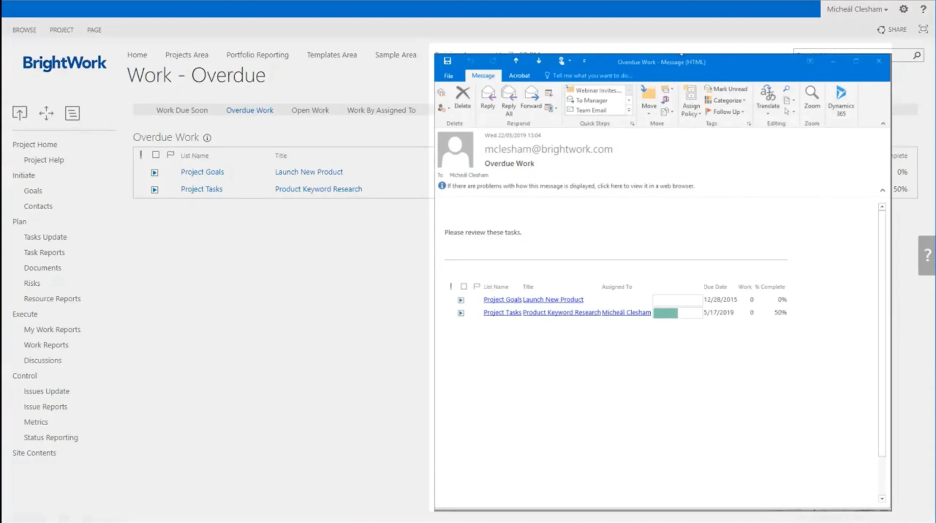Open Status Reporting in the left navigation
The image size is (936, 523).
tap(51, 437)
